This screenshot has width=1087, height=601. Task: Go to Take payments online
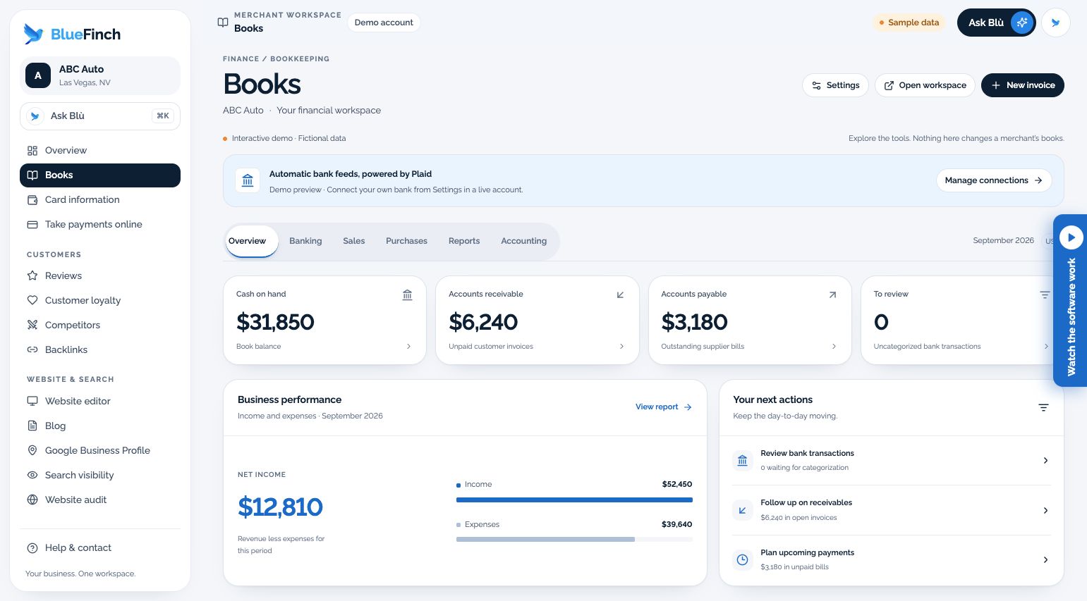[100, 224]
